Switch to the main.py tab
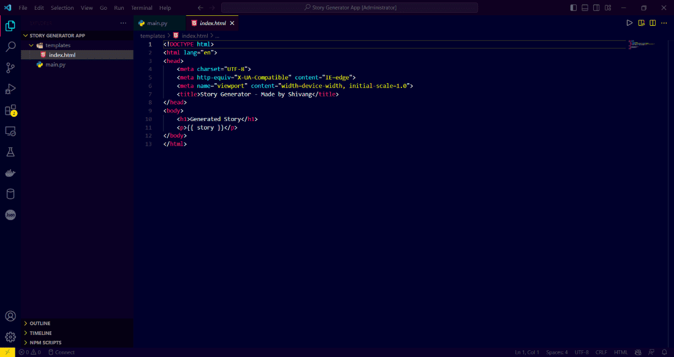This screenshot has height=357, width=674. [159, 23]
